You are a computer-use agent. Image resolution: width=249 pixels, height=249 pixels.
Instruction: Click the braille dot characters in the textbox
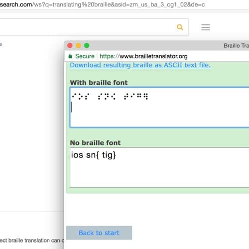(110, 96)
